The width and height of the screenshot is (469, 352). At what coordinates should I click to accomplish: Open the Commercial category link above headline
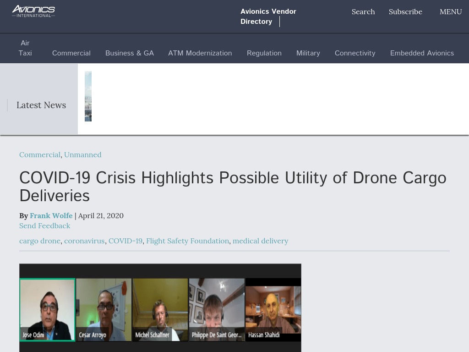pos(40,155)
